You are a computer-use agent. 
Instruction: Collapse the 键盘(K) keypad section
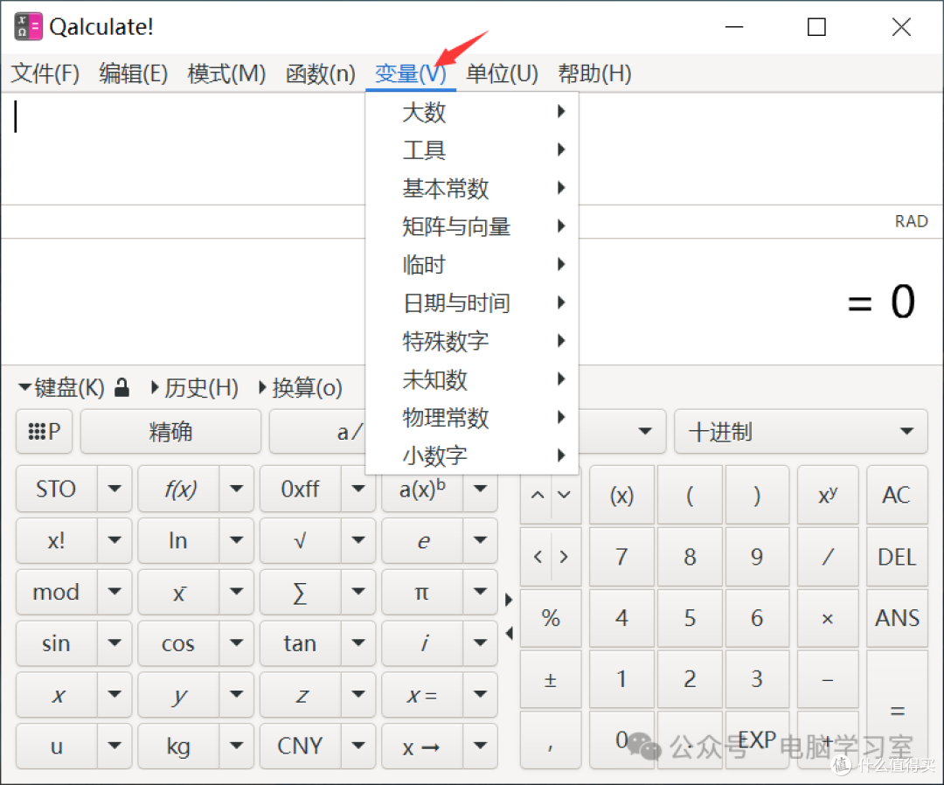pos(61,387)
